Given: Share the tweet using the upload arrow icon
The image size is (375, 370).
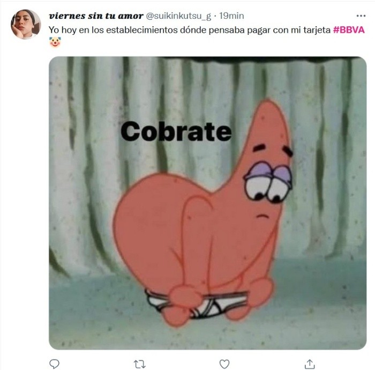Looking at the screenshot, I should [310, 364].
